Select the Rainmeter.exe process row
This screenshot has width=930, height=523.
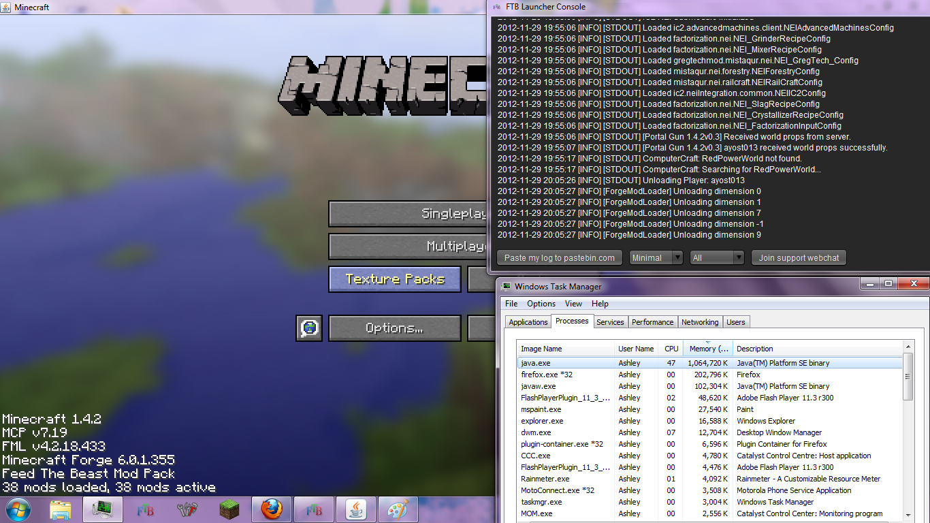709,479
